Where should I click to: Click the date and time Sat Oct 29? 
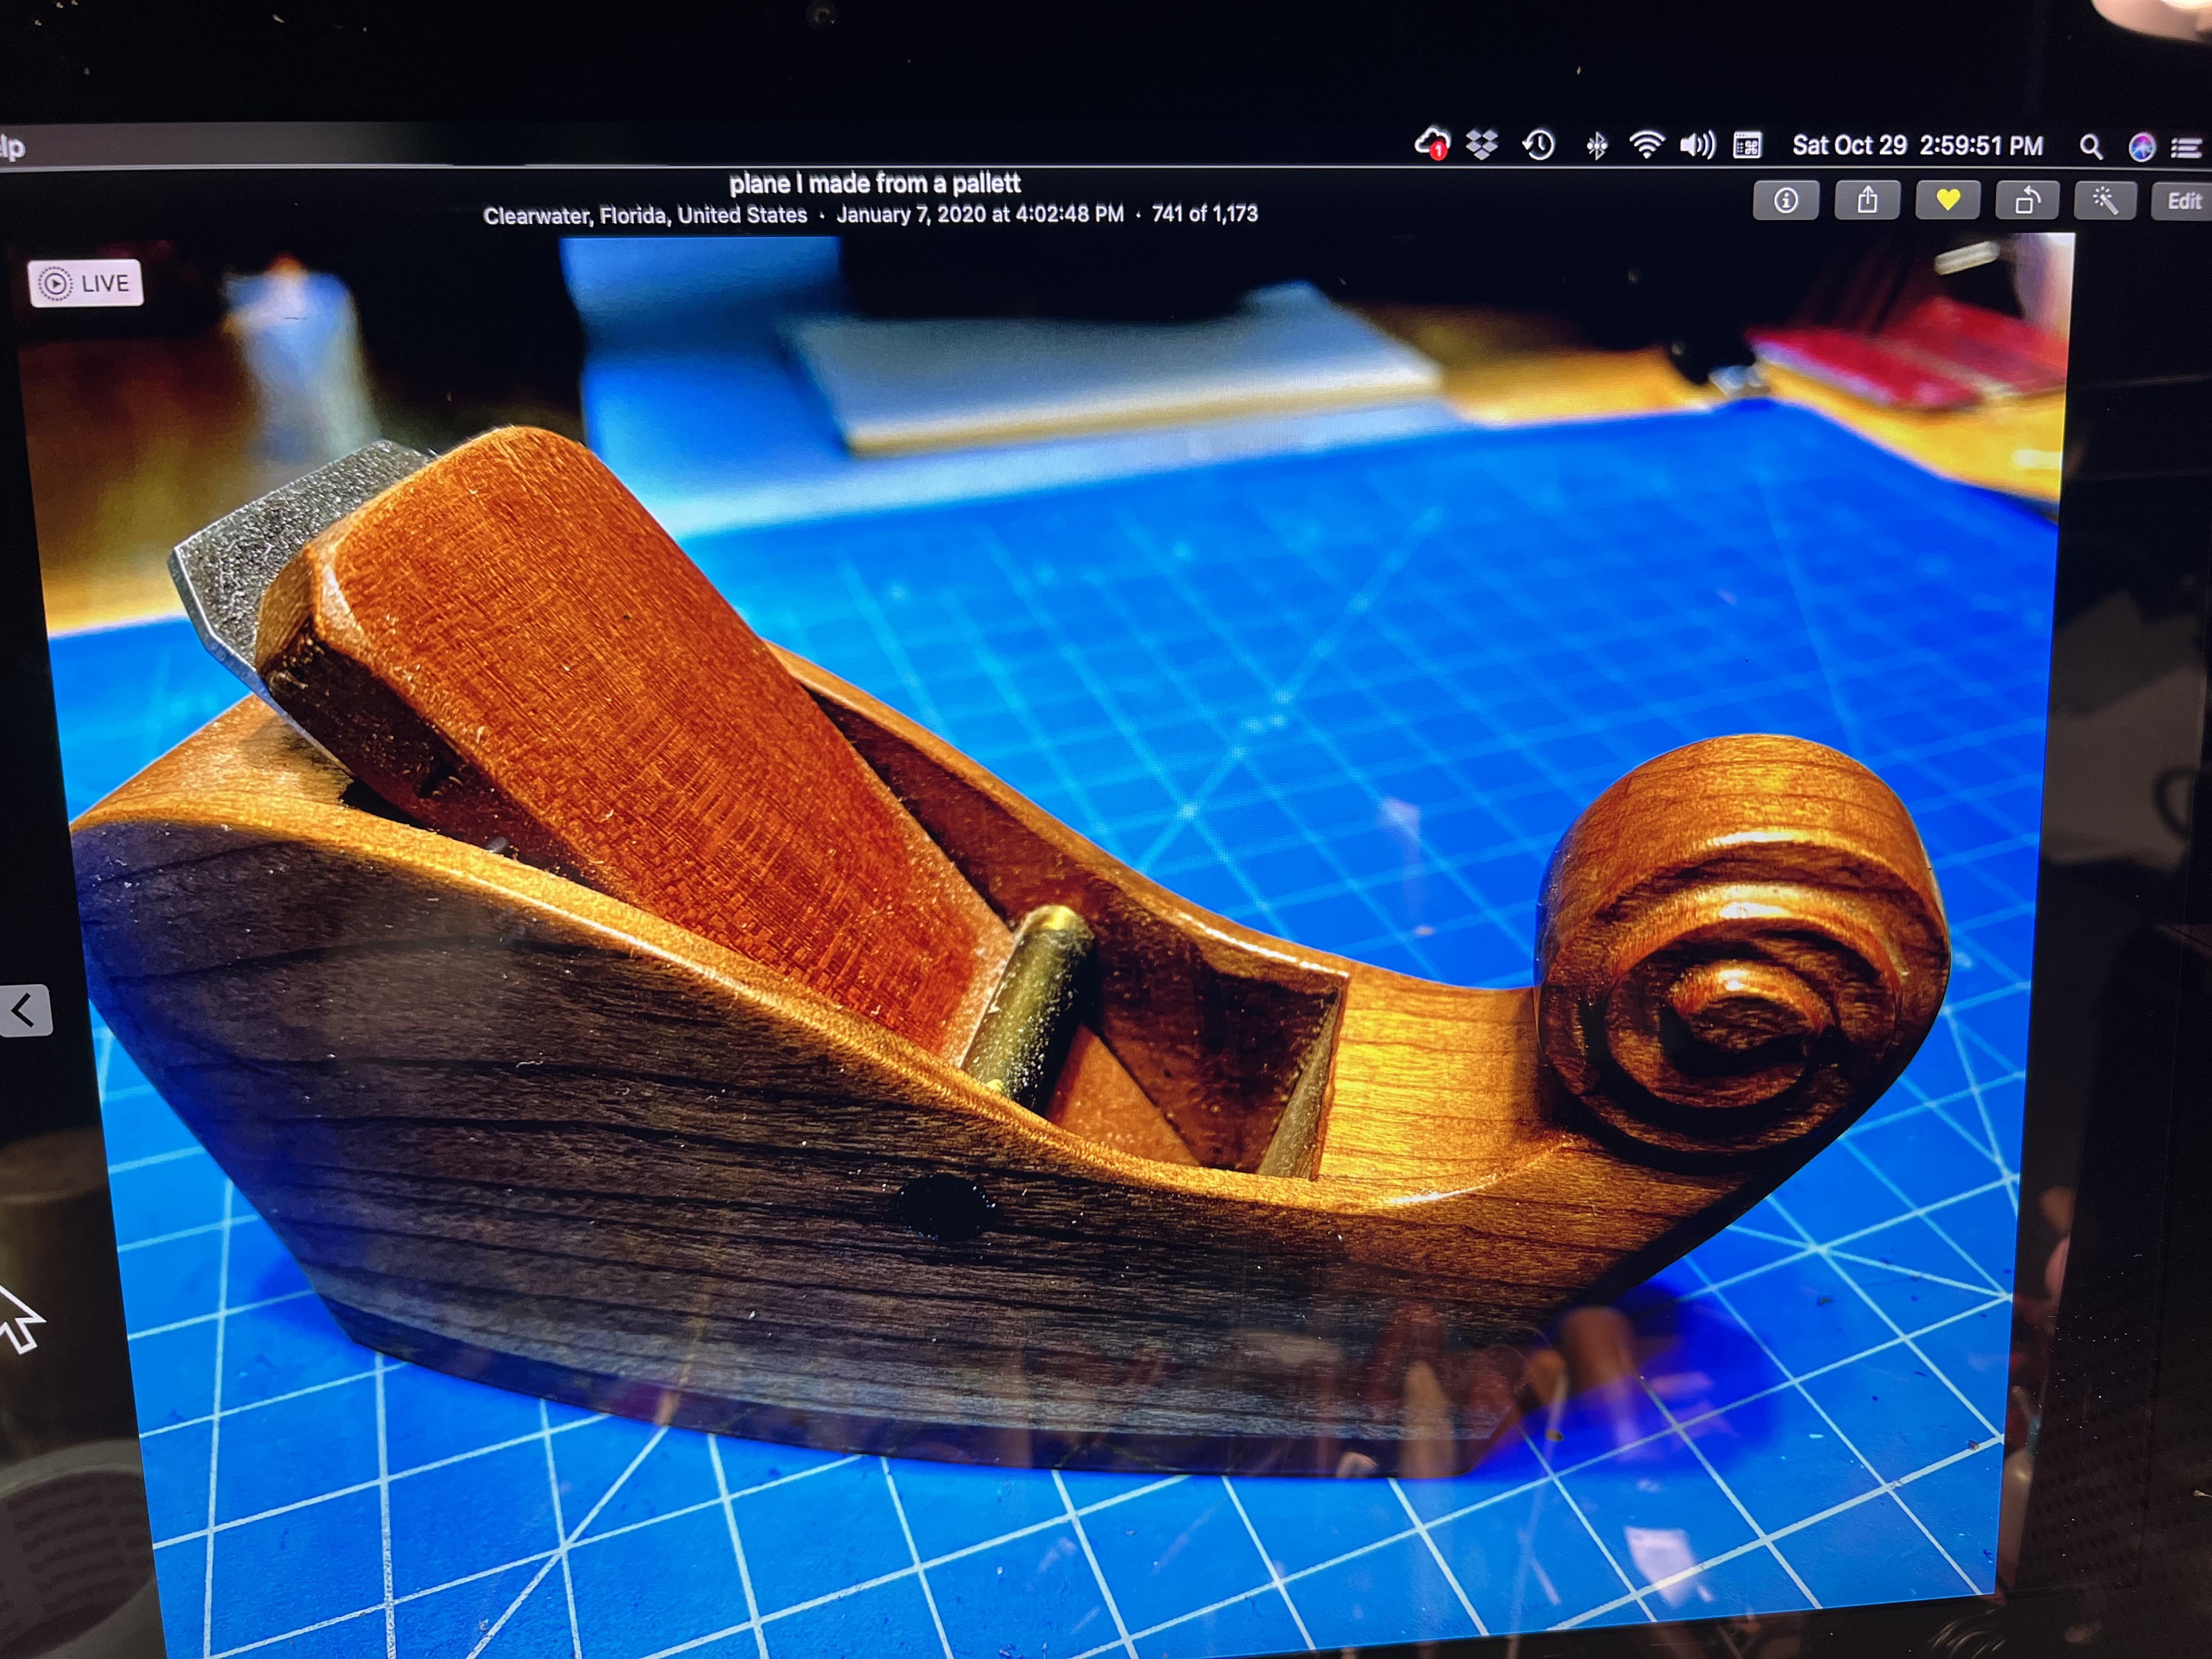click(1917, 145)
